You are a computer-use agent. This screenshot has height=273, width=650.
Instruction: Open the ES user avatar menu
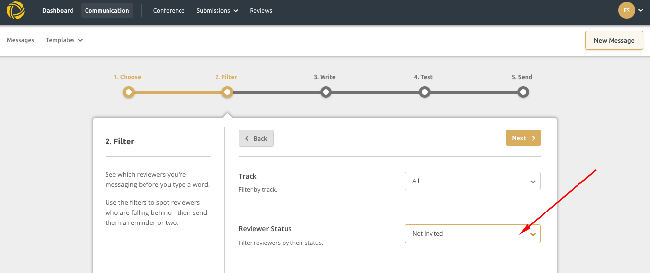point(626,10)
